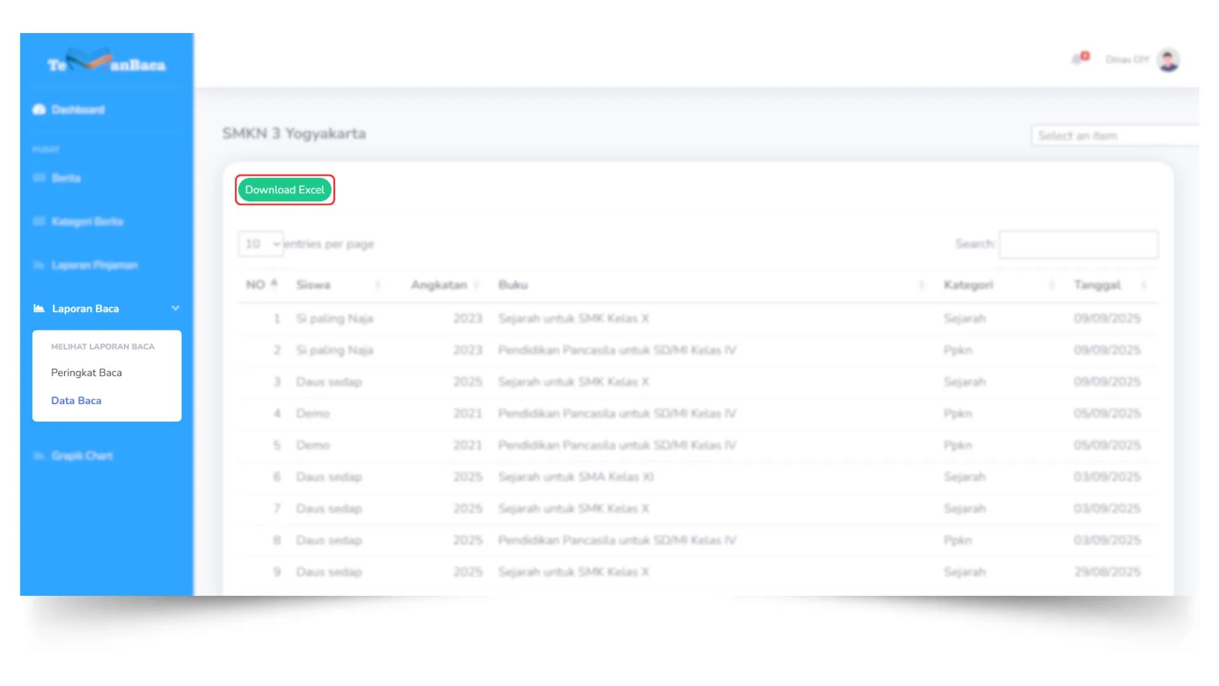Click the Kategori Berita sidebar icon
Image resolution: width=1219 pixels, height=686 pixels.
(x=39, y=222)
